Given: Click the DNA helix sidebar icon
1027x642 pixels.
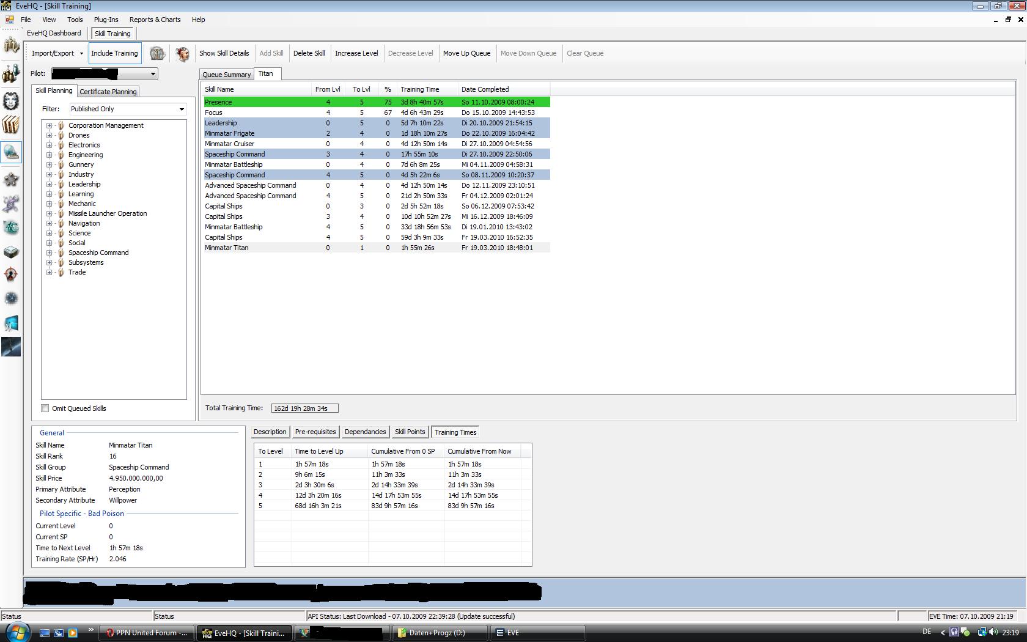Looking at the screenshot, I should pyautogui.click(x=11, y=204).
